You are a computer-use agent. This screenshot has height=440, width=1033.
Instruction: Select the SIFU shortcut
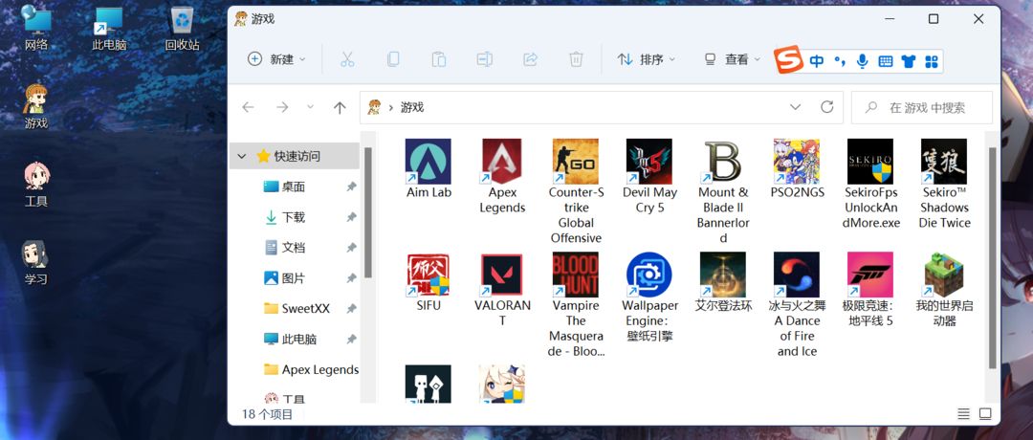click(x=429, y=281)
